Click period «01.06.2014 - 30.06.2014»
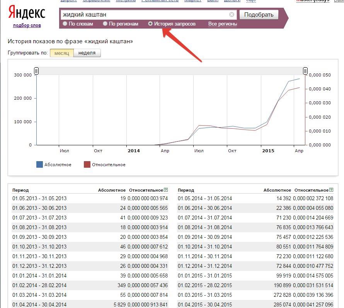Viewport: 344px width, 308px height. pyautogui.click(x=205, y=208)
